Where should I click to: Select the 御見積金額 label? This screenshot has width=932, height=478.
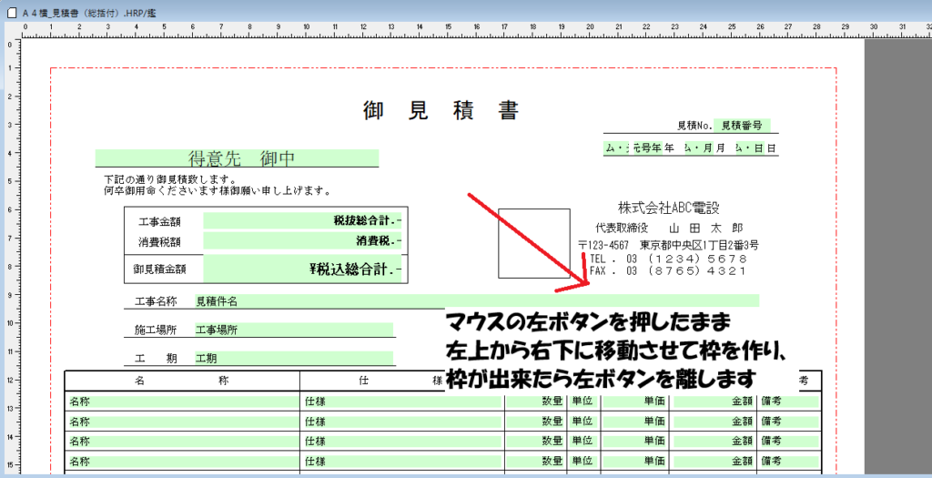[x=159, y=269]
